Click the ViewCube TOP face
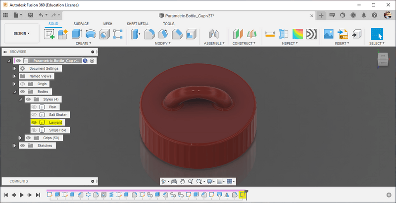 point(383,56)
